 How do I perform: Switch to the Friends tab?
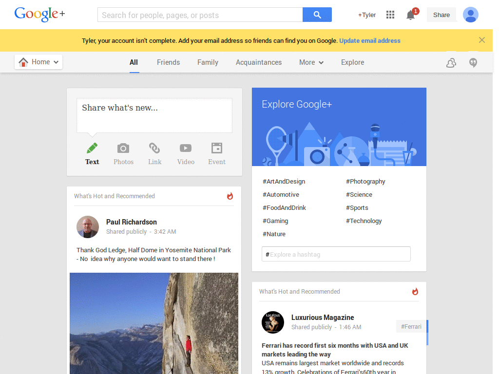coord(168,62)
